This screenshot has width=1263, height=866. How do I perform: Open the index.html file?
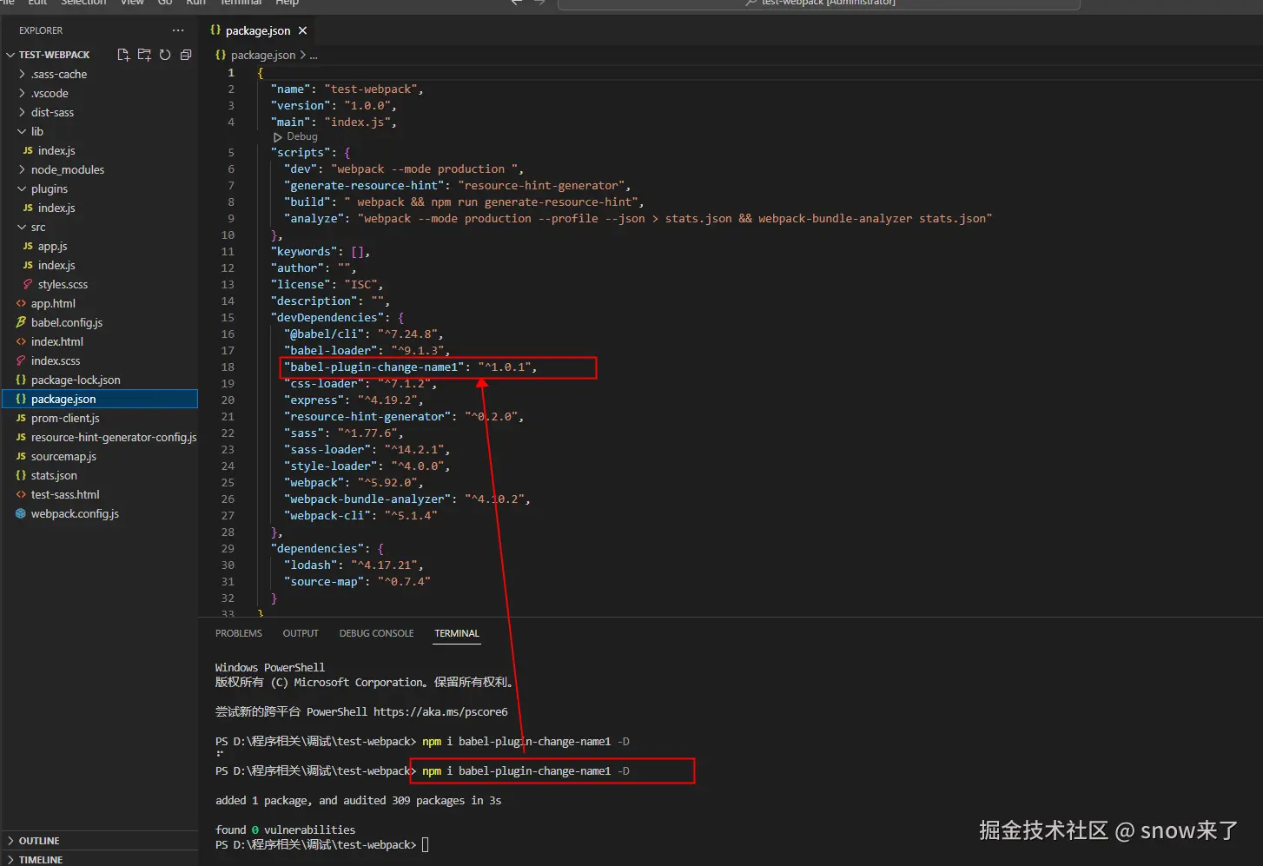pyautogui.click(x=57, y=341)
